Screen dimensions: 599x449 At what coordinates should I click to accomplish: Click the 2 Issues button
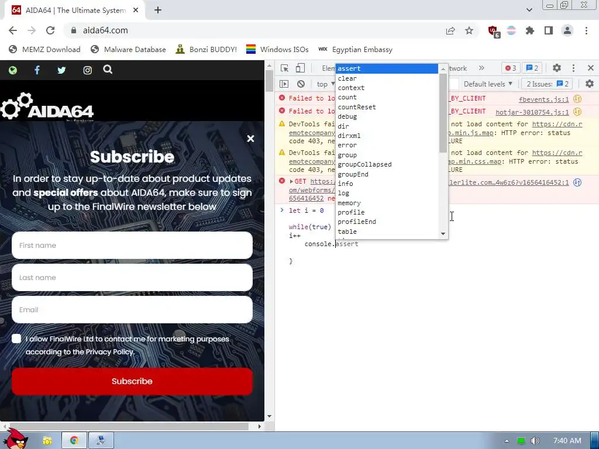548,84
